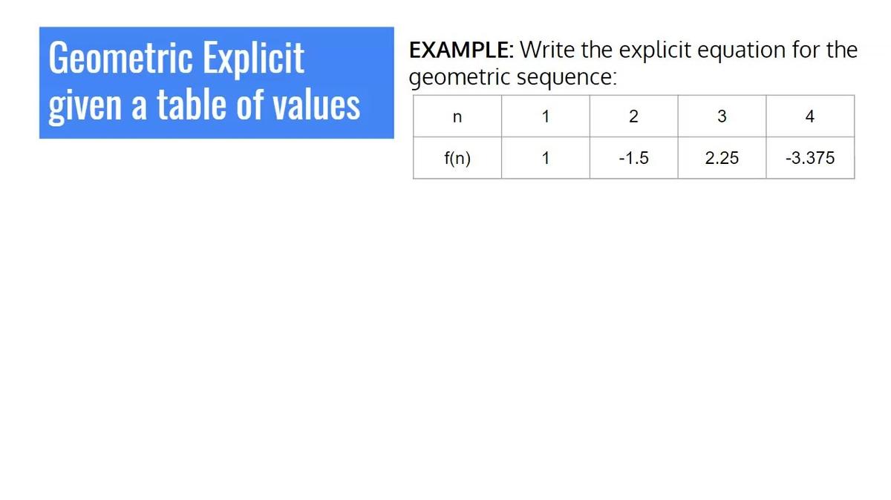Select the "n" header cell in the table

[x=457, y=116]
